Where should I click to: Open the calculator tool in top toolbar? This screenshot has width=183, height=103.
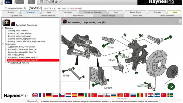(x=53, y=2)
